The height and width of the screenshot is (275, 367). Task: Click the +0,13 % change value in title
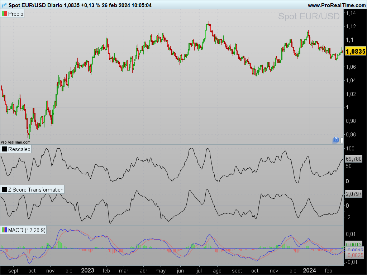click(91, 5)
